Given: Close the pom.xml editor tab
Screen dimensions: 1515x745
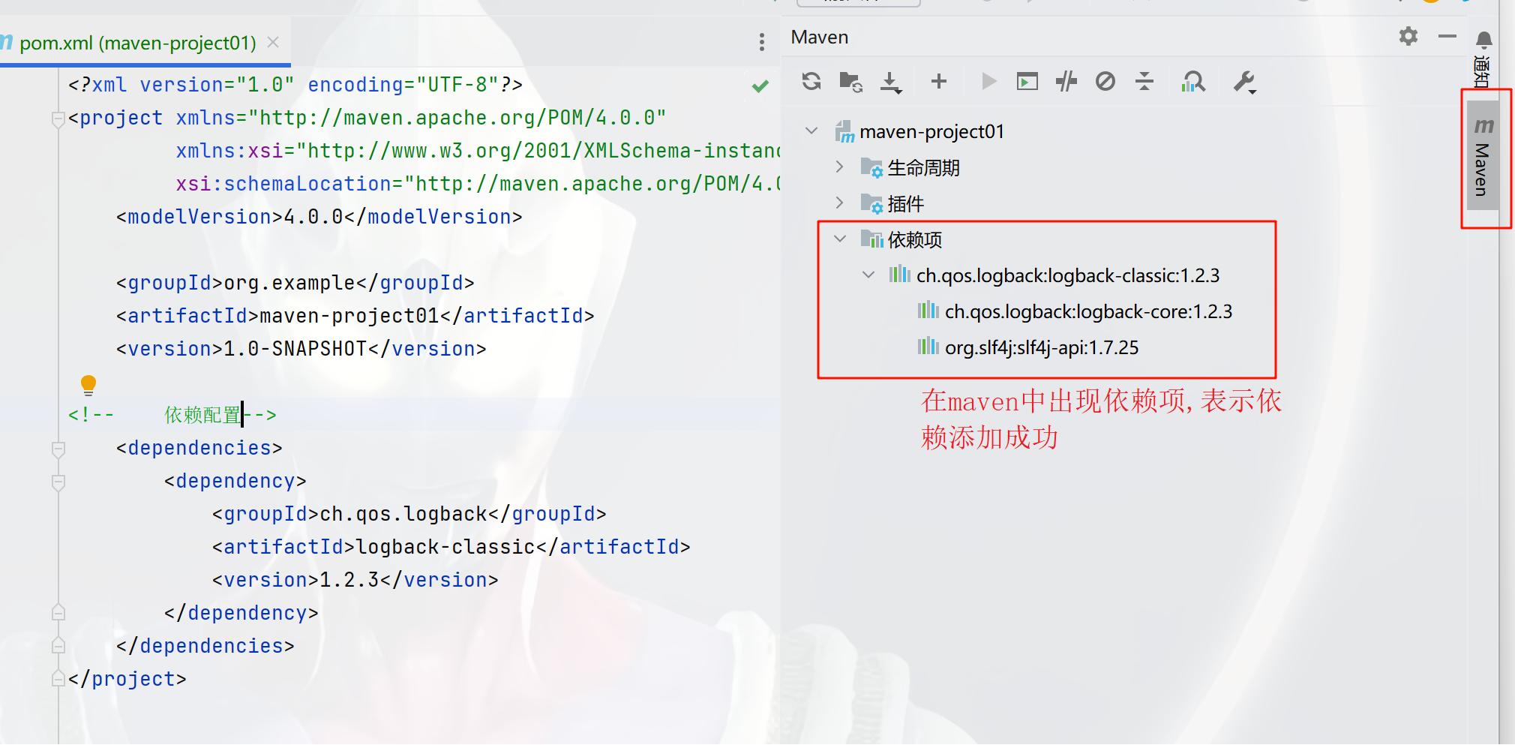Looking at the screenshot, I should coord(271,43).
